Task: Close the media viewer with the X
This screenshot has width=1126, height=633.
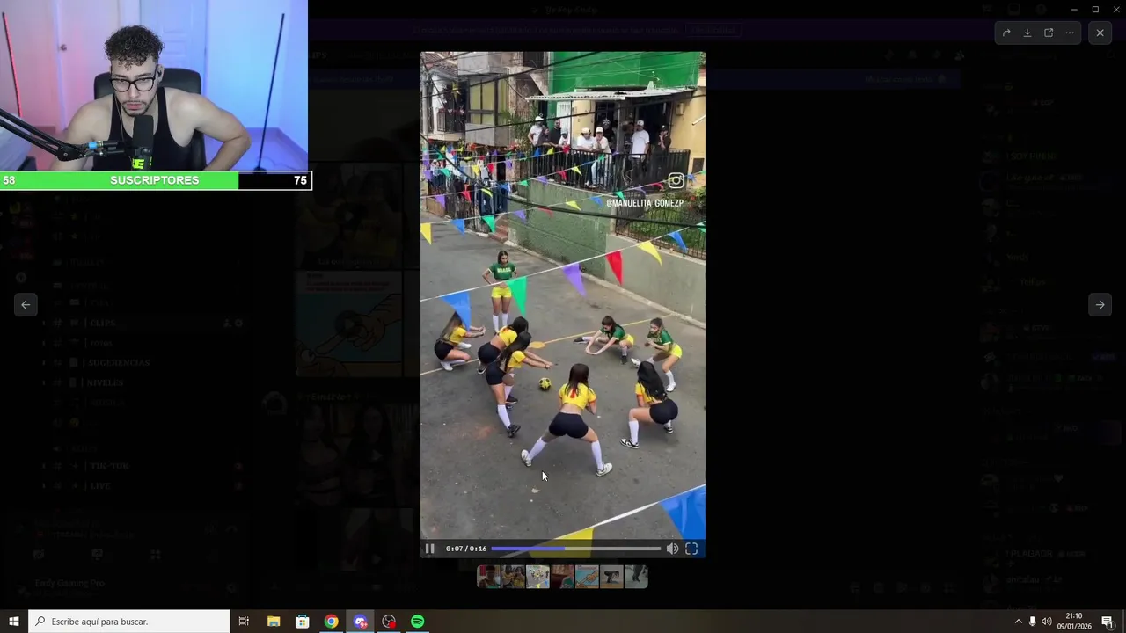Action: point(1100,33)
